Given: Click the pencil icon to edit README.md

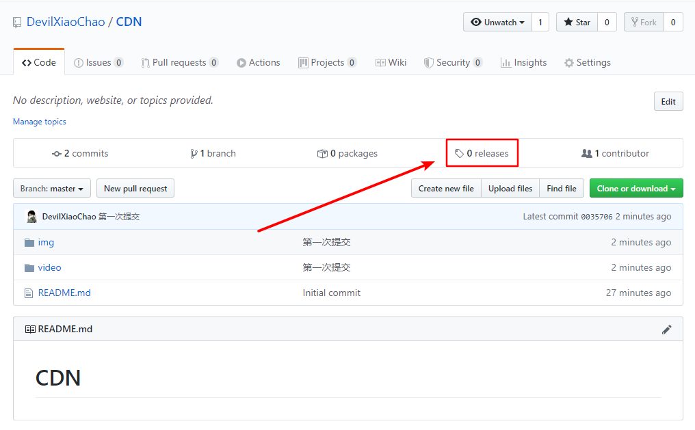Looking at the screenshot, I should [x=666, y=330].
